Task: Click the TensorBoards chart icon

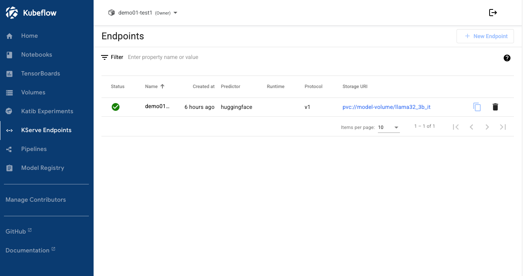Action: pyautogui.click(x=10, y=74)
